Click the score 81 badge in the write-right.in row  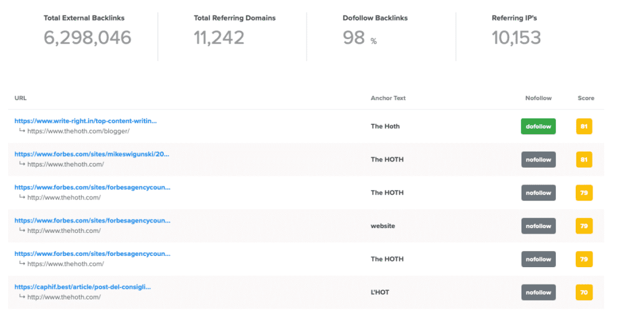tap(584, 127)
